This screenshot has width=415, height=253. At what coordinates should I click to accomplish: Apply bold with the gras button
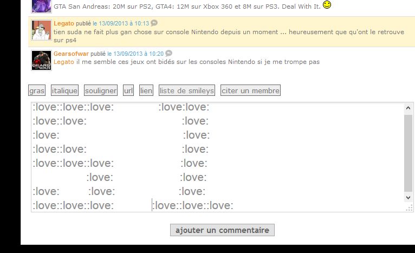(37, 90)
